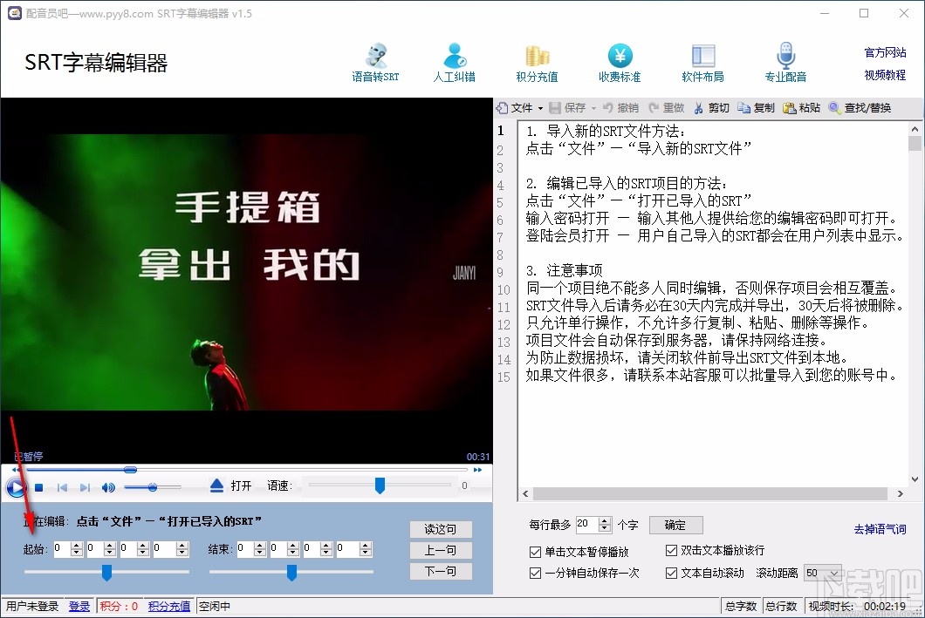Screen dimensions: 925x618
Task: Launch the 专业配音 professional dubbing feature
Action: (x=785, y=61)
